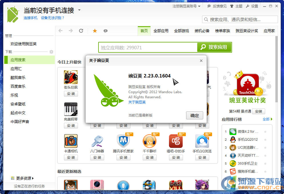284x194 pixels.
Task: Open 设置 settings
Action: click(x=252, y=6)
